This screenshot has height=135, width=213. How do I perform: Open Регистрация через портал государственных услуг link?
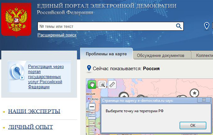[x=45, y=77]
